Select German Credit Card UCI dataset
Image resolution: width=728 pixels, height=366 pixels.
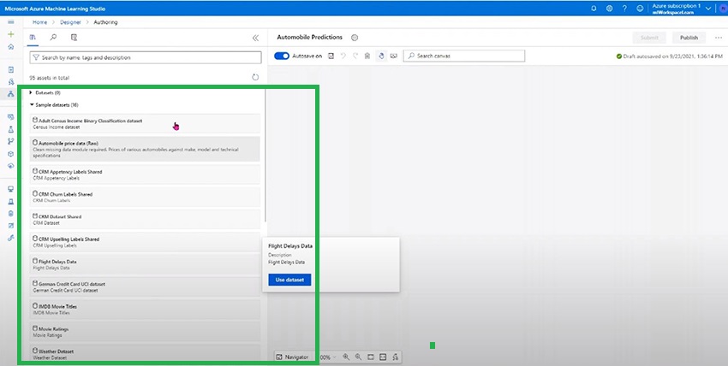pyautogui.click(x=145, y=286)
